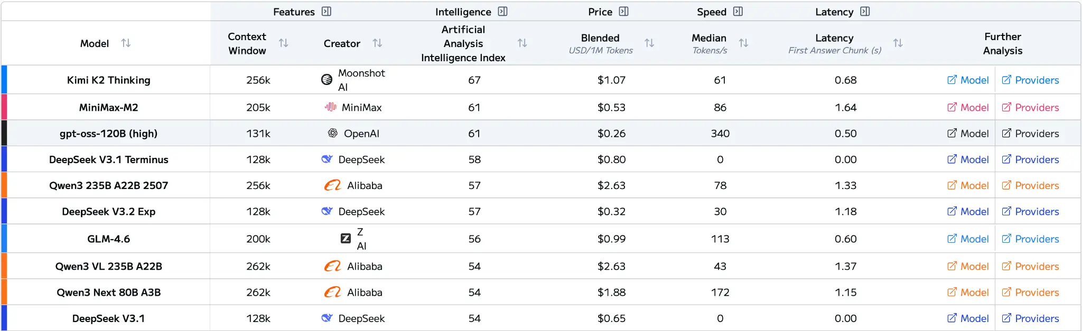This screenshot has height=331, width=1082.
Task: Collapse the Price column group
Action: [623, 12]
